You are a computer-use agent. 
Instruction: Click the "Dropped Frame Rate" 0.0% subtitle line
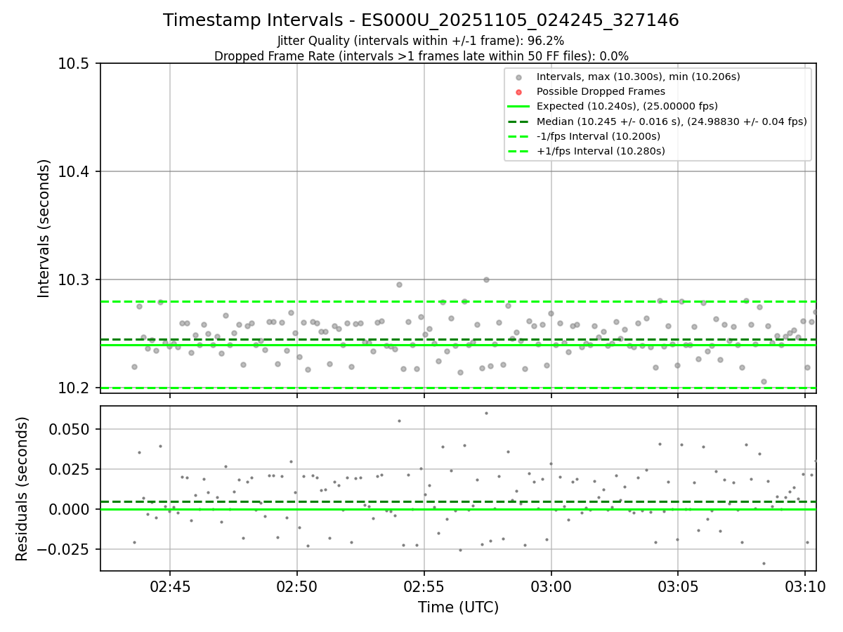coord(421,56)
